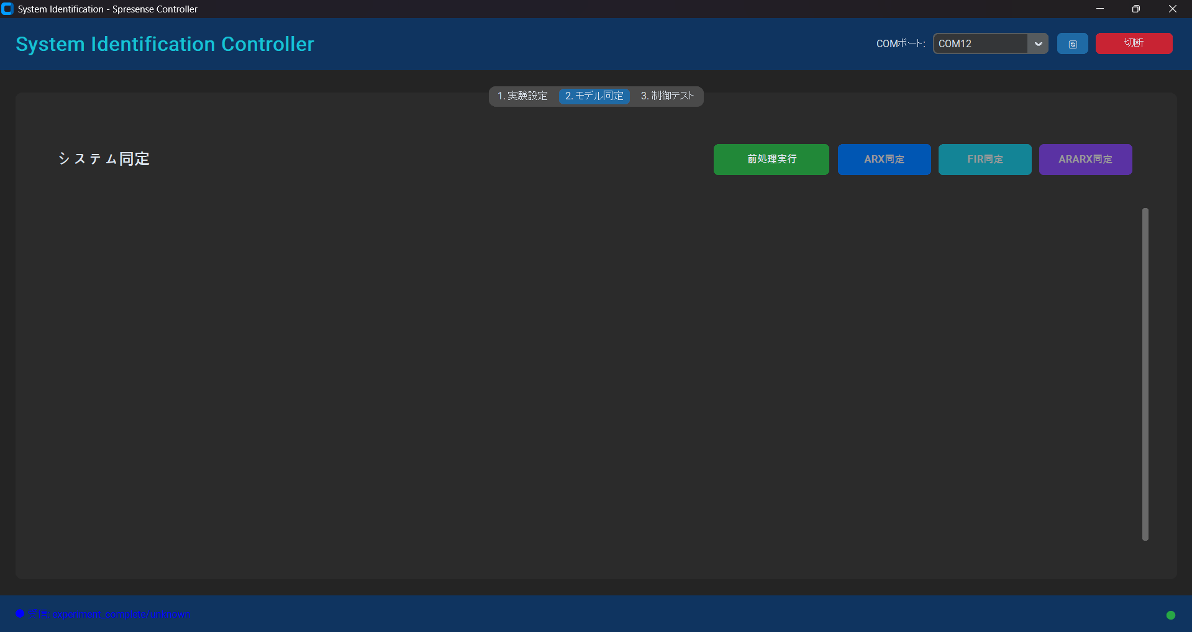Click the vertical scrollbar in results panel
This screenshot has width=1192, height=632.
1145,374
